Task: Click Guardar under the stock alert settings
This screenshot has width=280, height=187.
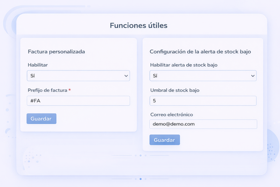Action: 165,140
